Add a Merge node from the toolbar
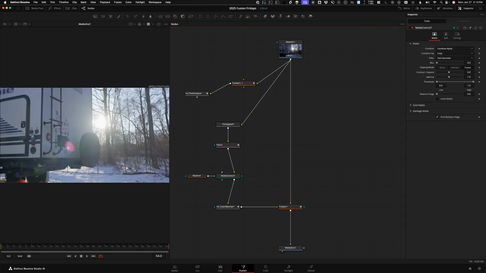 [160, 16]
